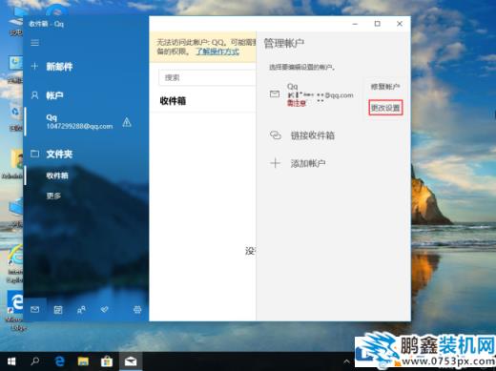The height and width of the screenshot is (371, 496).
Task: Show hidden tray icons chevron
Action: point(347,361)
